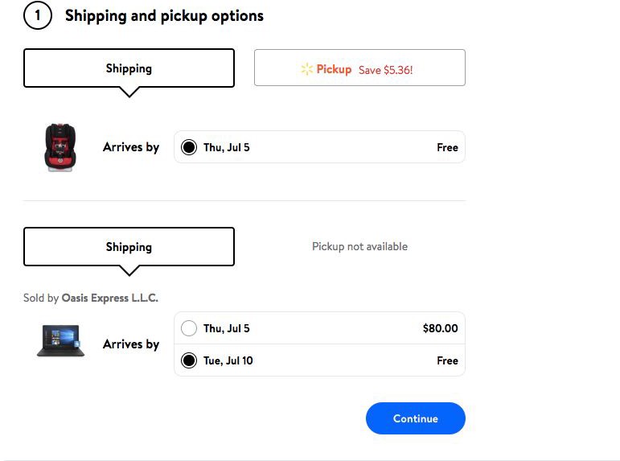This screenshot has width=620, height=461.
Task: Switch to the Pickup tab
Action: pos(359,68)
